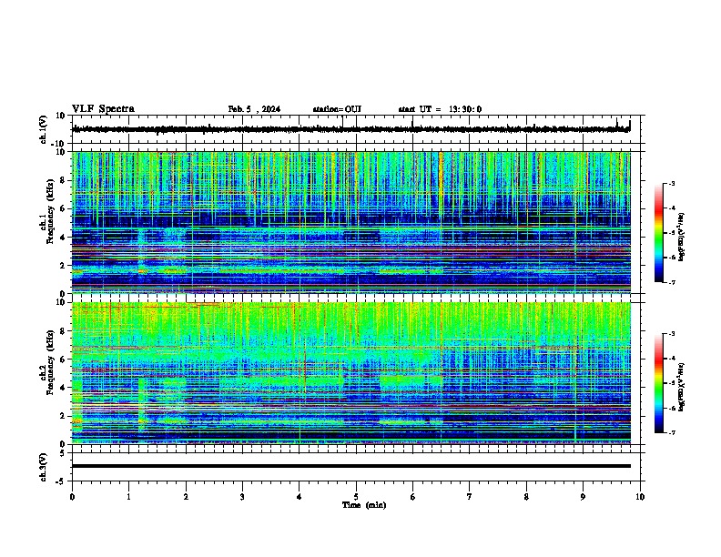The image size is (721, 557).
Task: Click the '-5' tick on ch.3(V) axis
Action: coord(62,481)
